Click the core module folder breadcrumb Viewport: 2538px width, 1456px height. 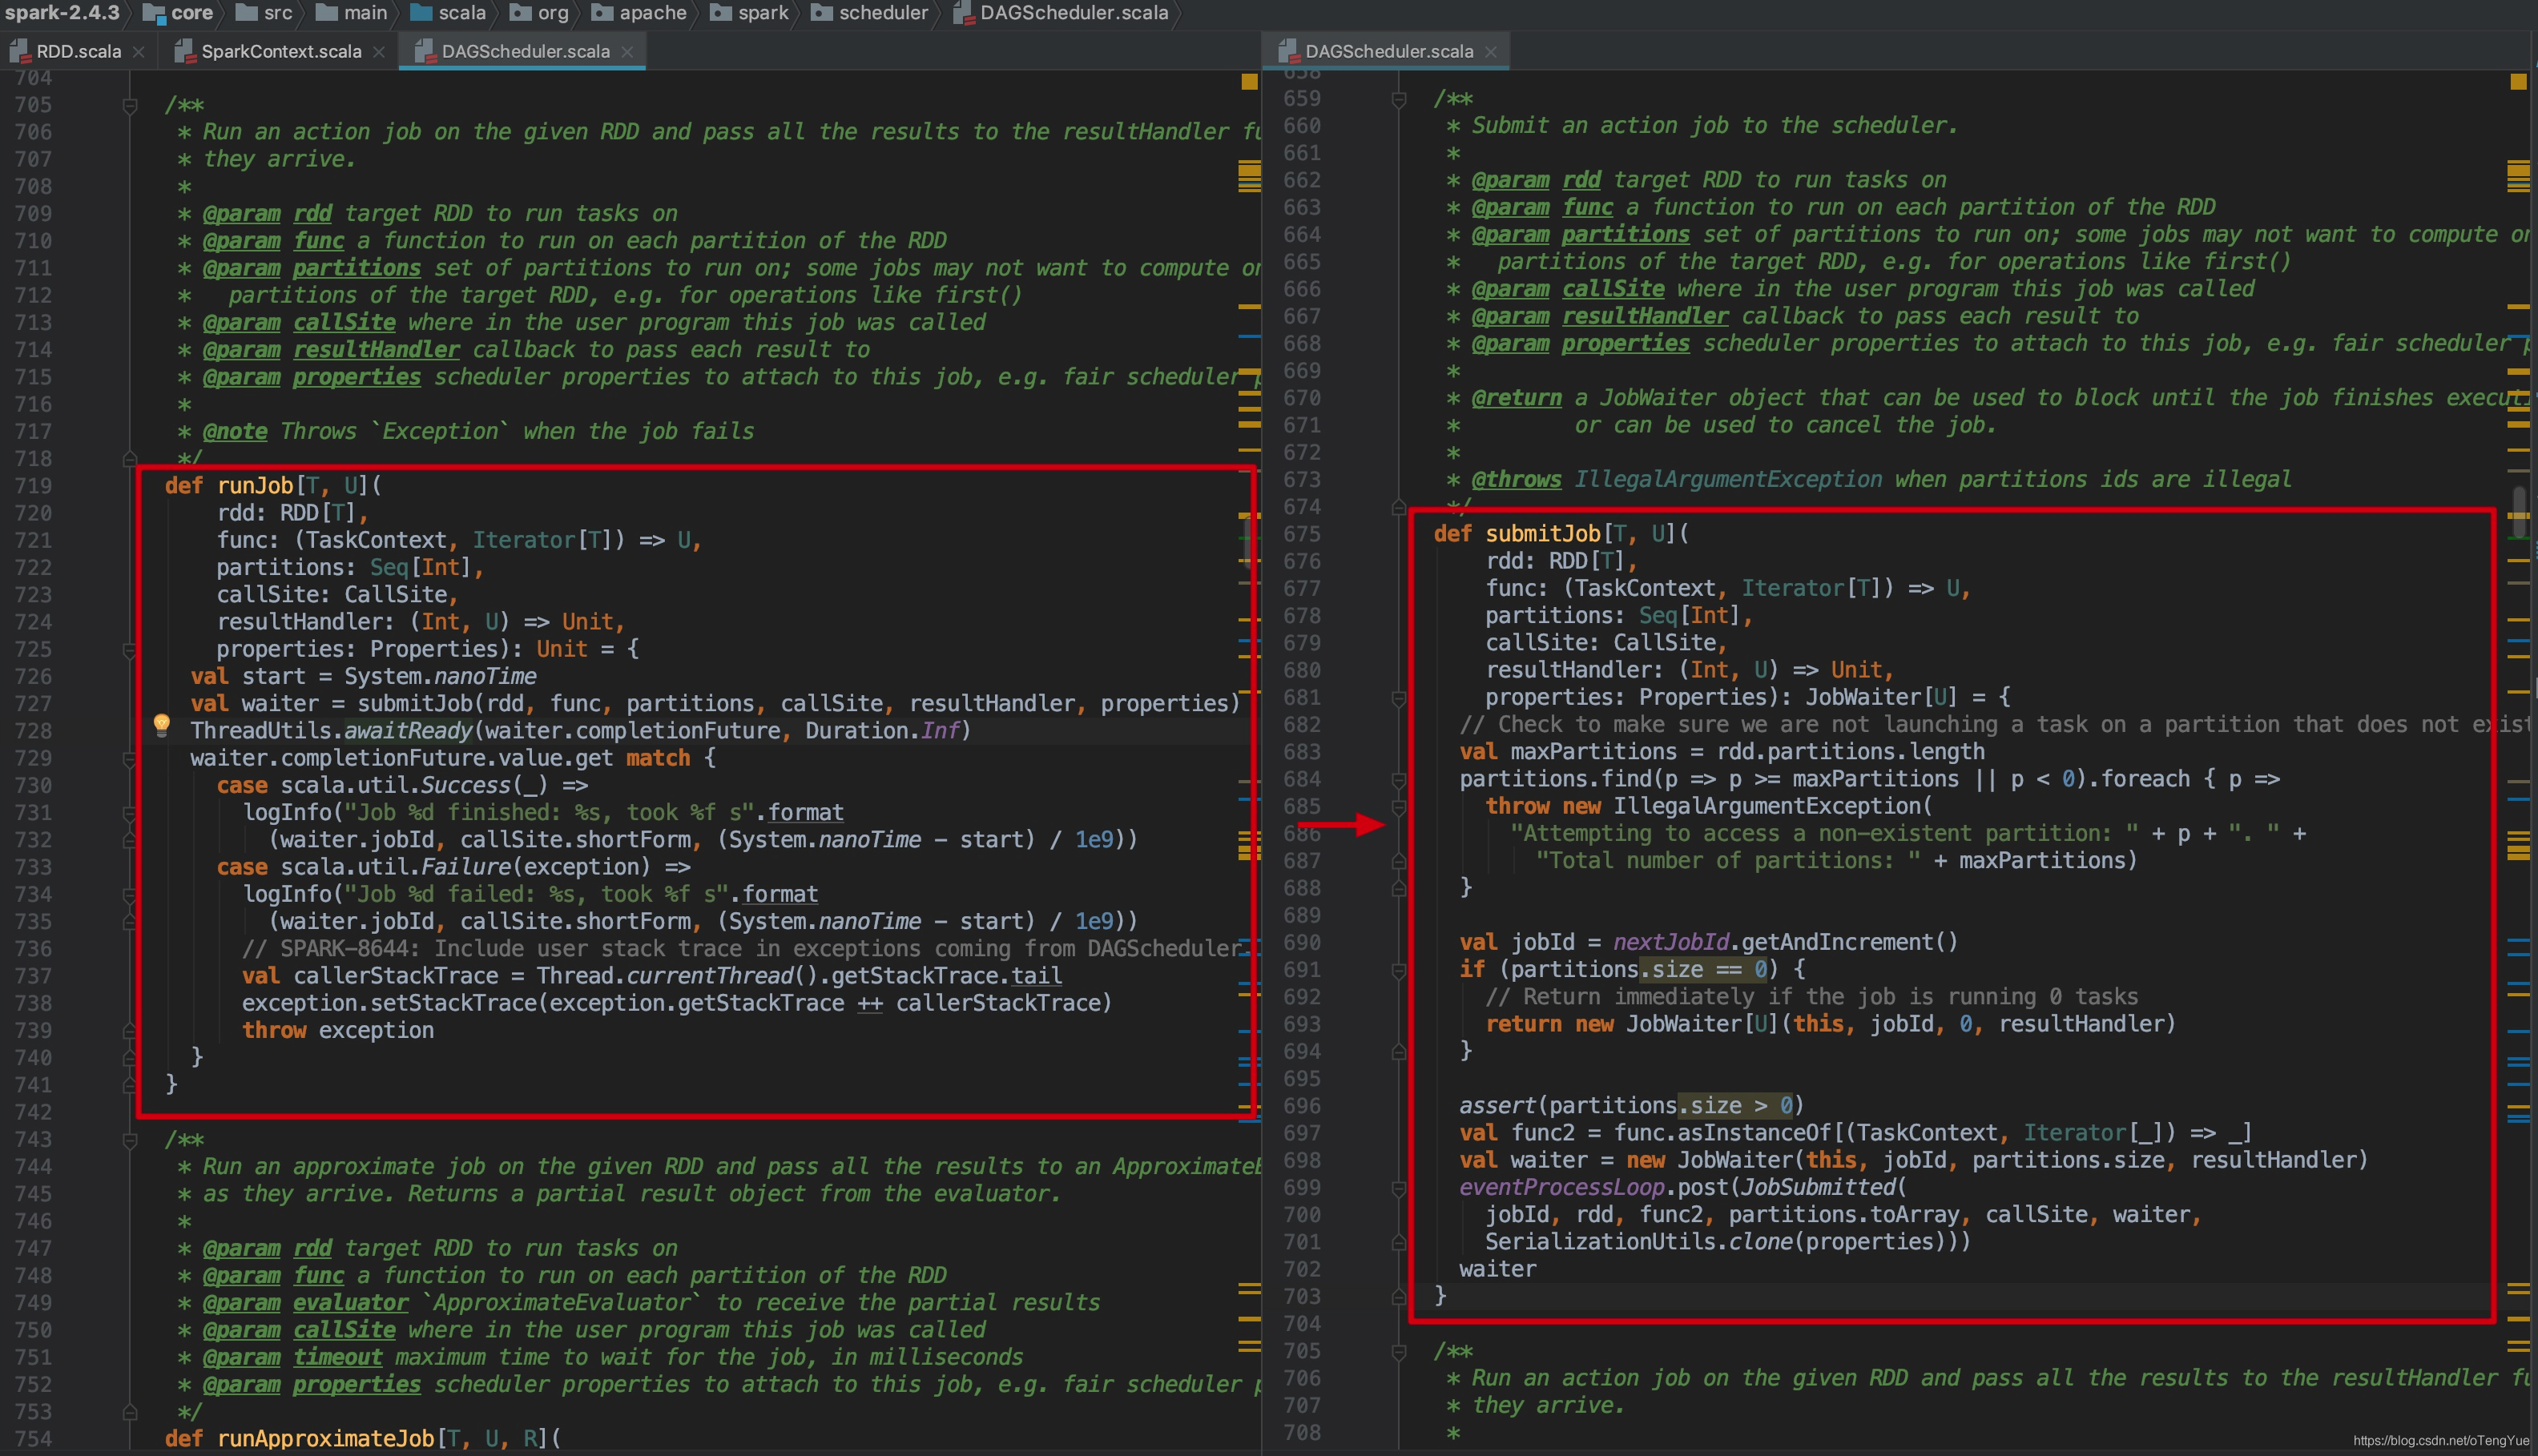coord(179,13)
